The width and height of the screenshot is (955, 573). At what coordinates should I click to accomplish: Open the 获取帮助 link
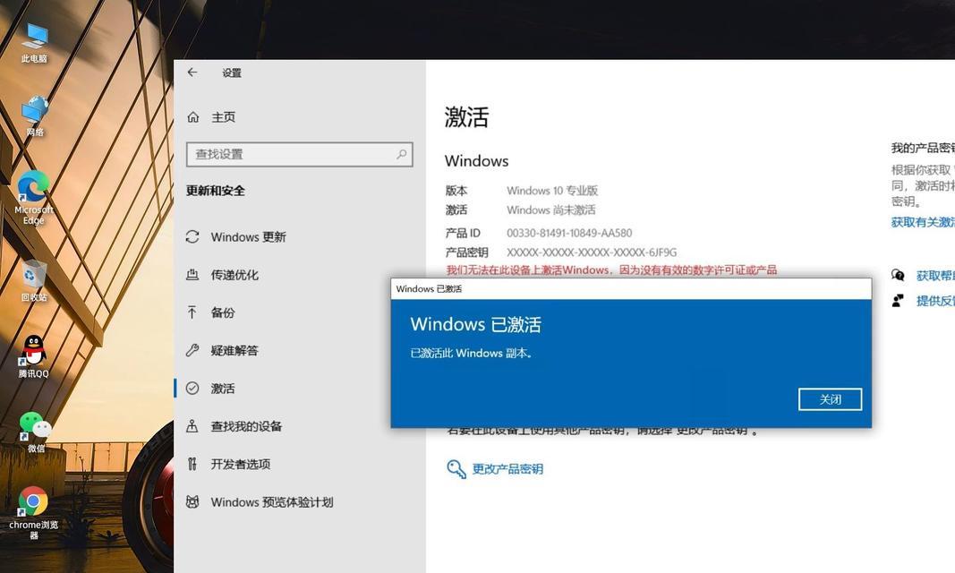935,276
